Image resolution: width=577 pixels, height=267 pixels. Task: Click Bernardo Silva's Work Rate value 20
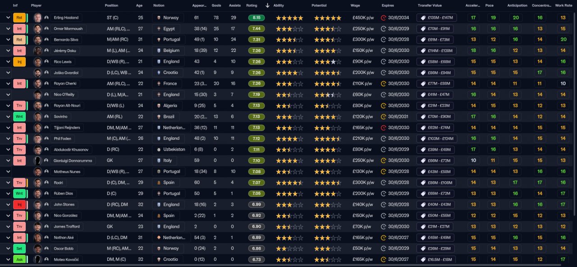point(563,40)
